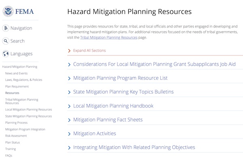The width and height of the screenshot is (243, 158).
Task: Open Mitigation Planning Fact Sheets heading
Action: click(108, 120)
